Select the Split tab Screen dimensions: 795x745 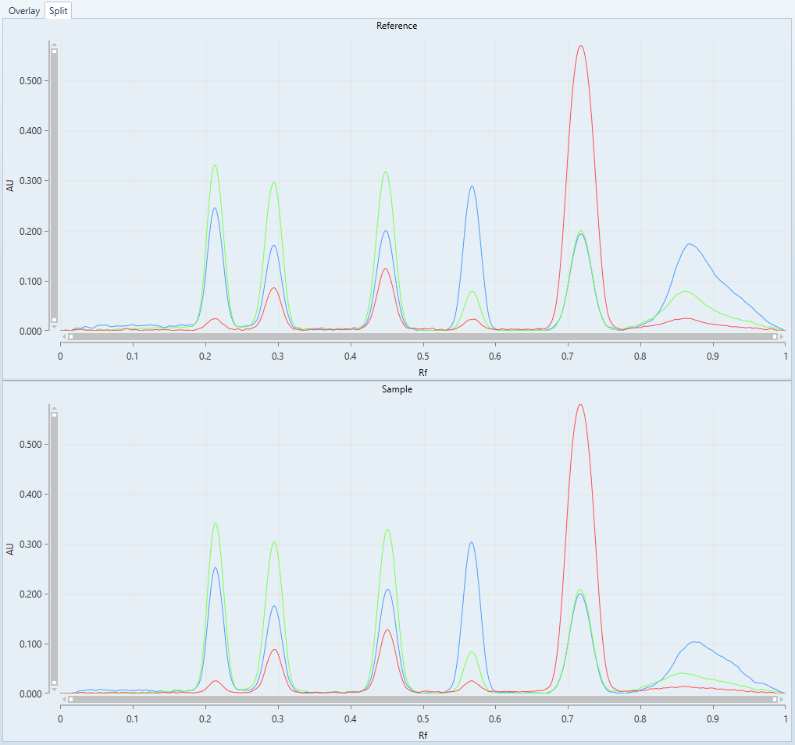(x=59, y=11)
